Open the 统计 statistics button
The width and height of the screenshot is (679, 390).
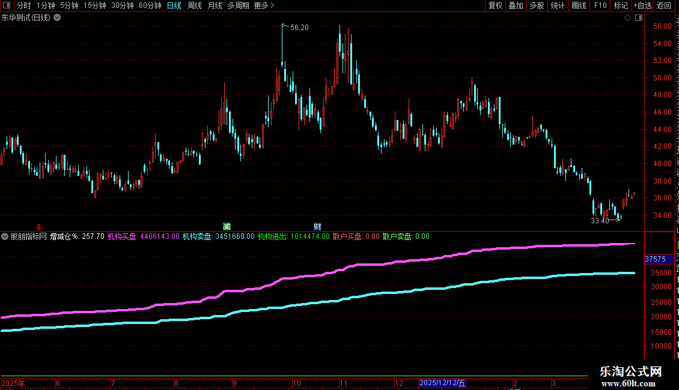[x=558, y=5]
